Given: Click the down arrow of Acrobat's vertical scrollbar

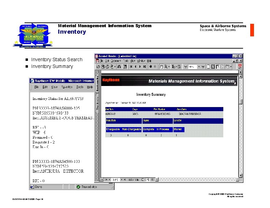Looking at the screenshot, I should pyautogui.click(x=241, y=175).
